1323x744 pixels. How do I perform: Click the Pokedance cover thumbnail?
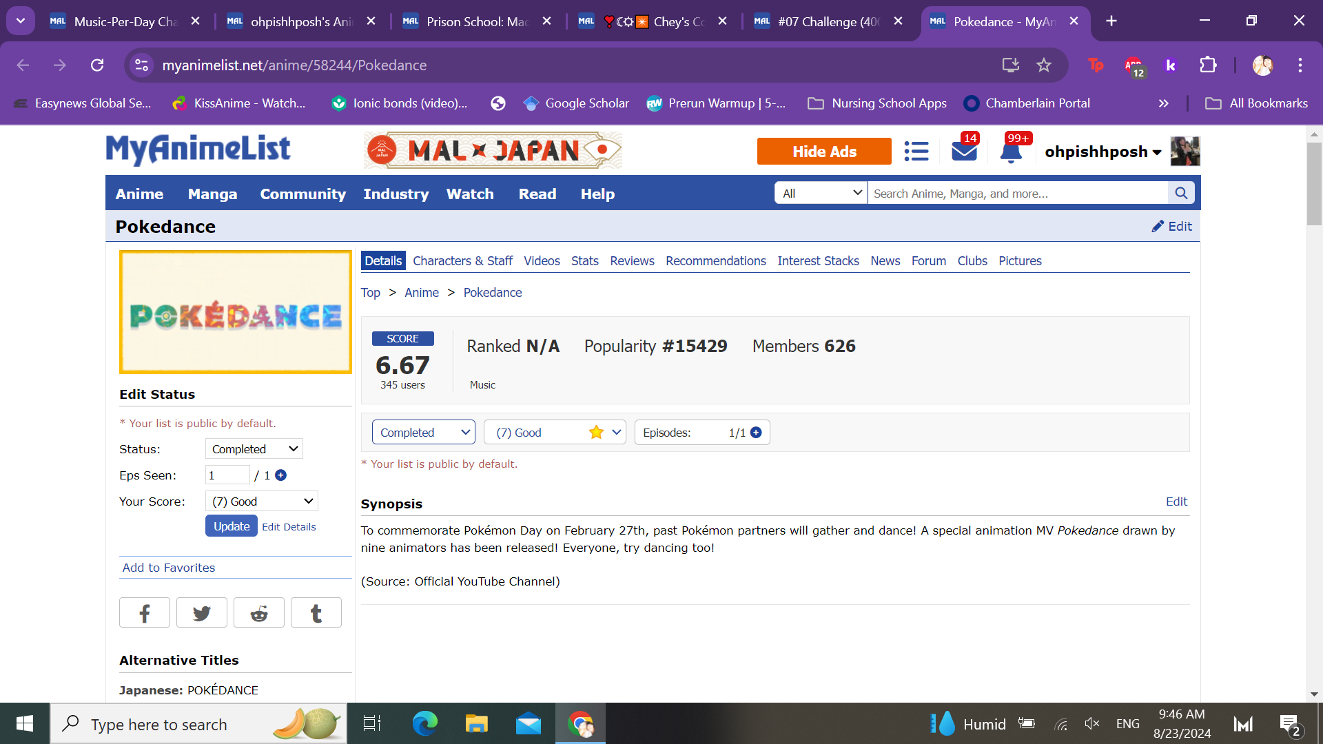[x=236, y=312]
